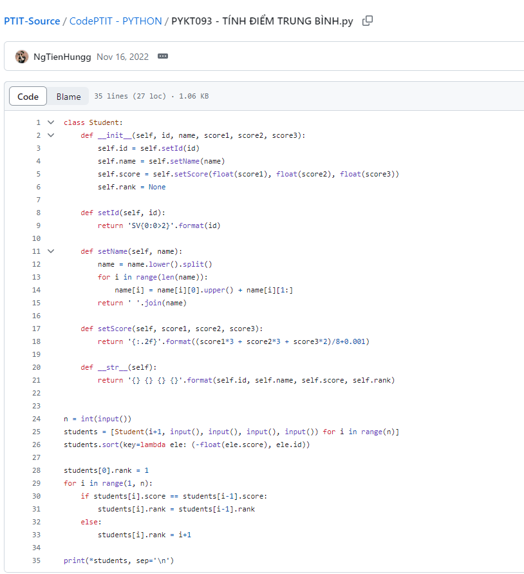
Task: Click '35 lines (27 loc) · 1.06 KB' text
Action: [151, 96]
